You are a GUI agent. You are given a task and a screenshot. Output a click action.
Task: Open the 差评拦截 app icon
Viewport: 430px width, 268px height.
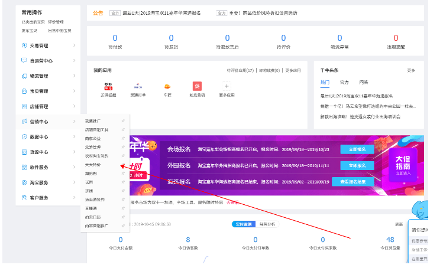pyautogui.click(x=108, y=86)
